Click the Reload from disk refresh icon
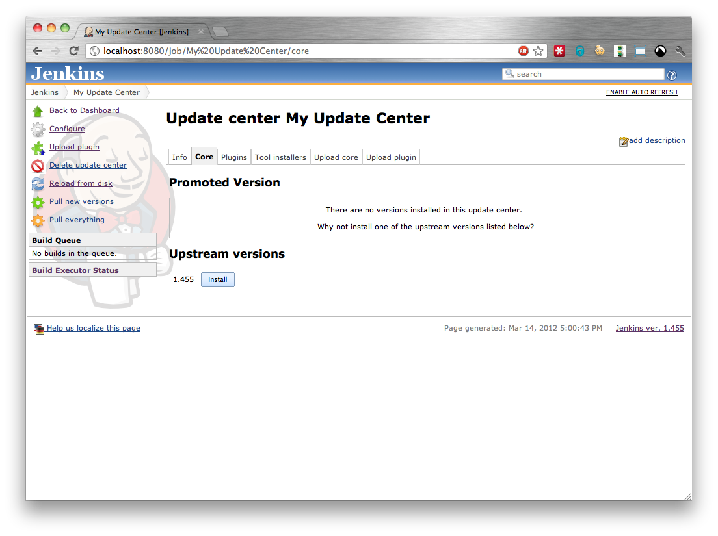Screen dimensions: 718x536 pos(38,184)
